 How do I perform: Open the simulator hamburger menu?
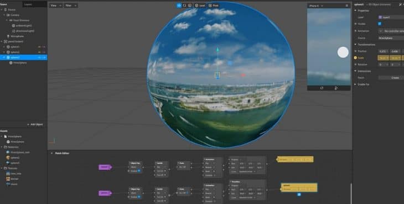pos(346,6)
